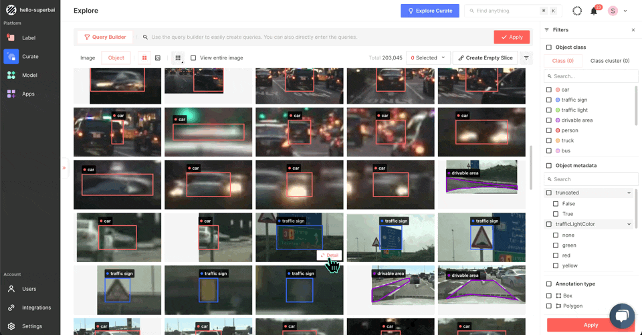Click the Polygon annotation type icon
642x335 pixels.
point(558,306)
